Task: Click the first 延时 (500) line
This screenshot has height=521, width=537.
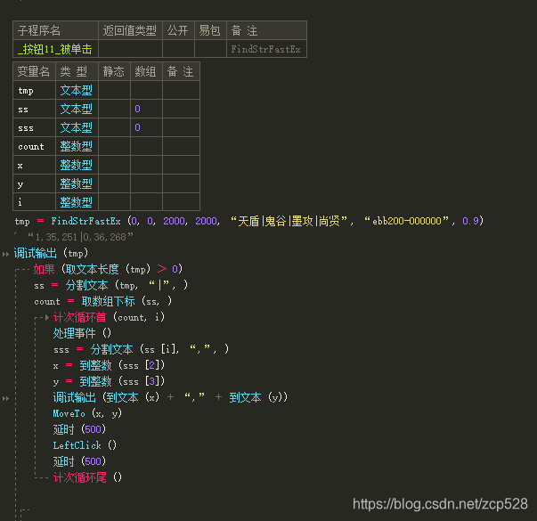Action: pyautogui.click(x=79, y=429)
